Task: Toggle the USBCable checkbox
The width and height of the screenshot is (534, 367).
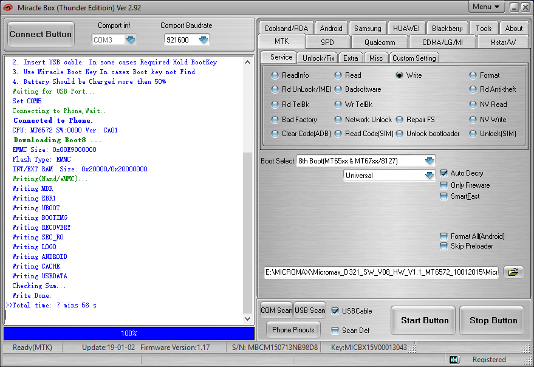Action: 335,310
